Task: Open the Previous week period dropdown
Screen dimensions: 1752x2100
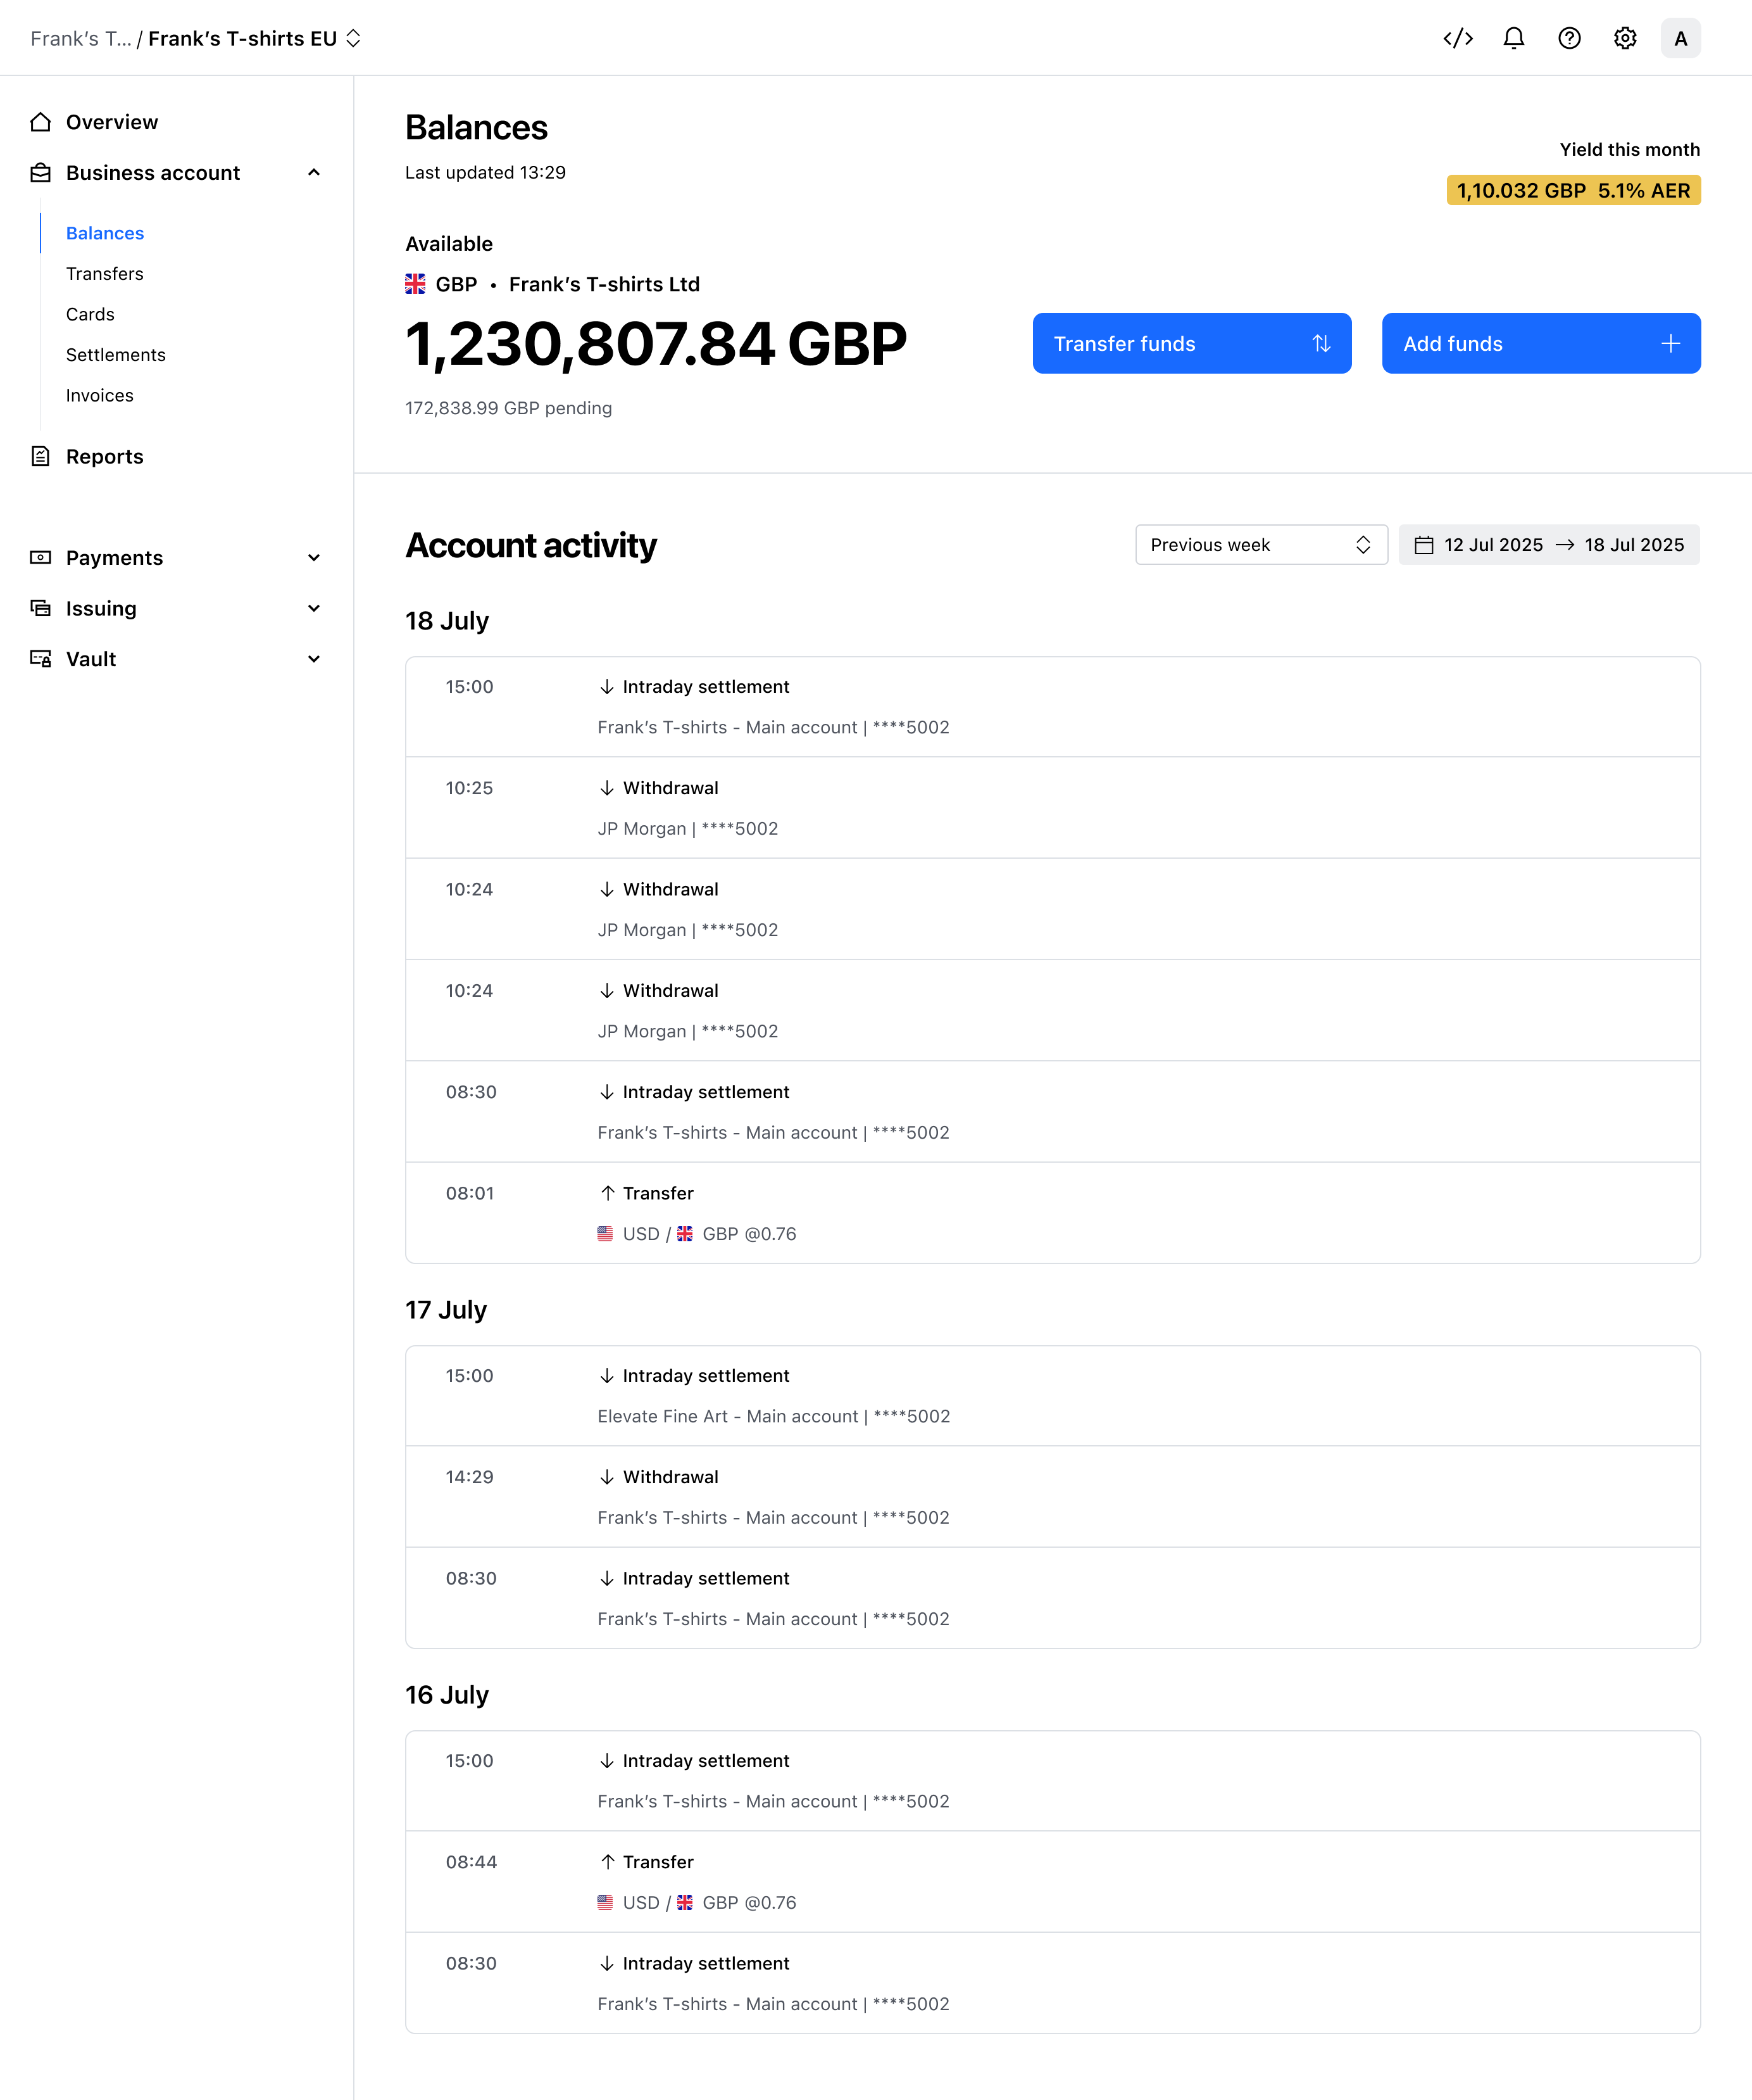Action: pyautogui.click(x=1261, y=545)
